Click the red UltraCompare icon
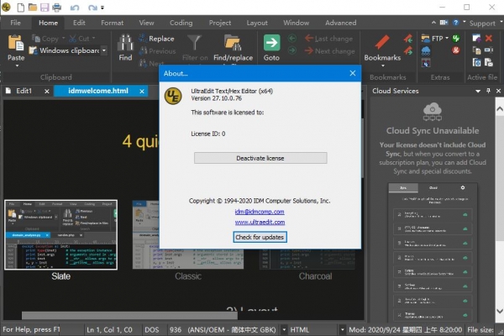504x336 pixels. (x=456, y=50)
